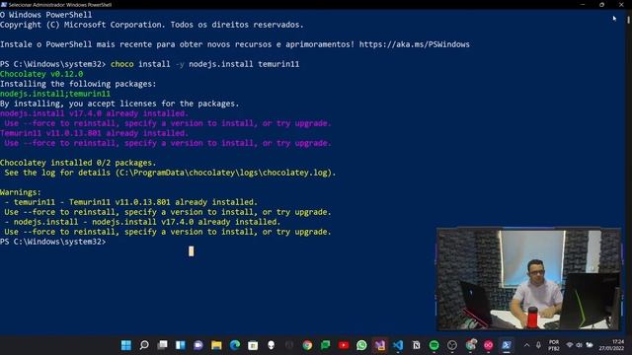
Task: Open the OBS Studio taskbar icon
Action: click(452, 345)
